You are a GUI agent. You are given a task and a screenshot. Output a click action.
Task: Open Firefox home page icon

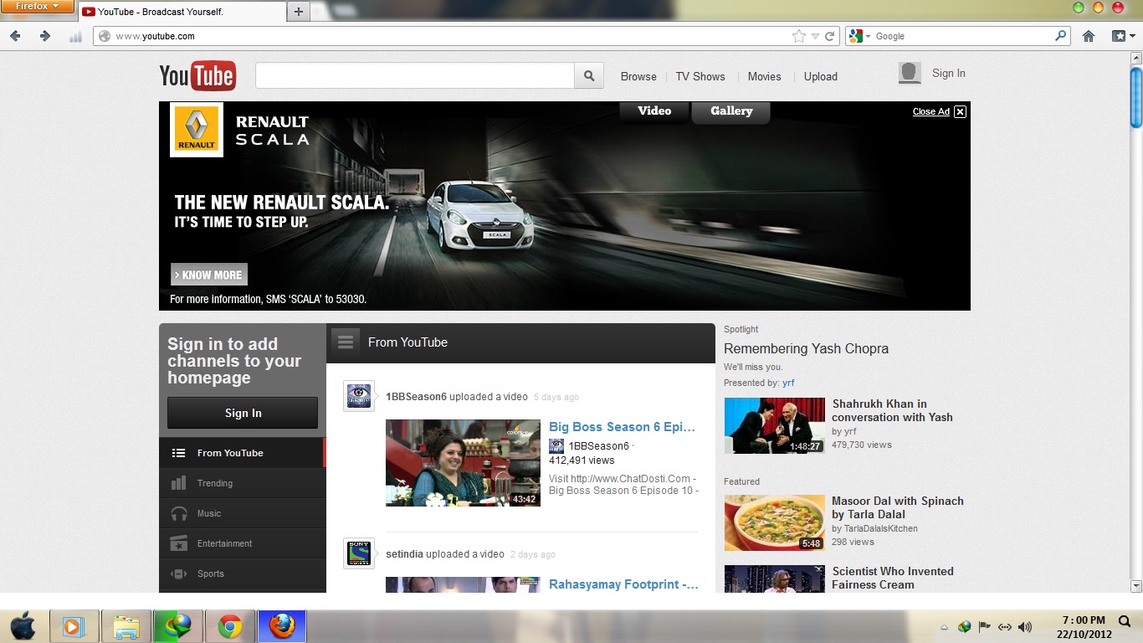(1089, 36)
